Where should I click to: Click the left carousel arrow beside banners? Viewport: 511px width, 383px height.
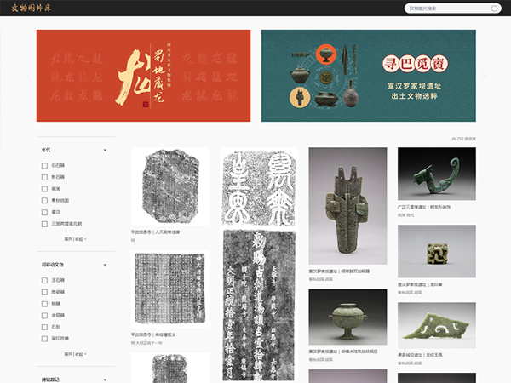(28, 77)
